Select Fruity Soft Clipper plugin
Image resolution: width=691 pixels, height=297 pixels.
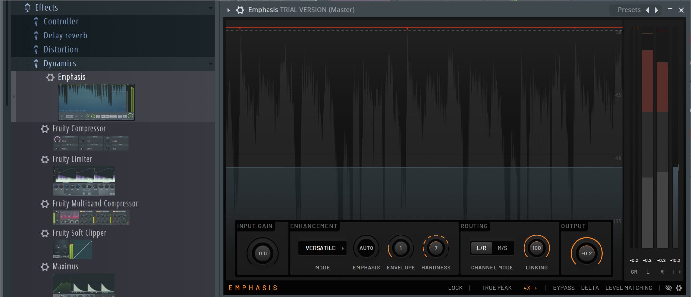[x=79, y=233]
